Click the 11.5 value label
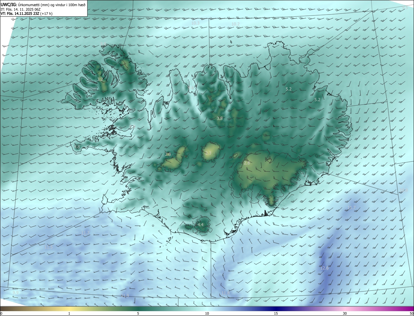 [x=49, y=247]
